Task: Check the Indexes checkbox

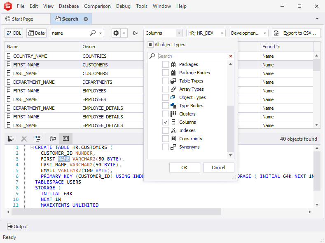Action: [166, 130]
